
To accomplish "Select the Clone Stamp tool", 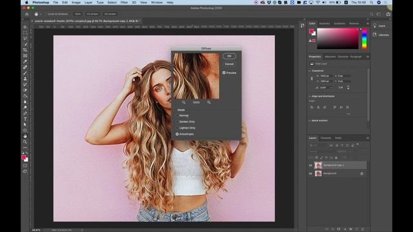I will (25, 79).
